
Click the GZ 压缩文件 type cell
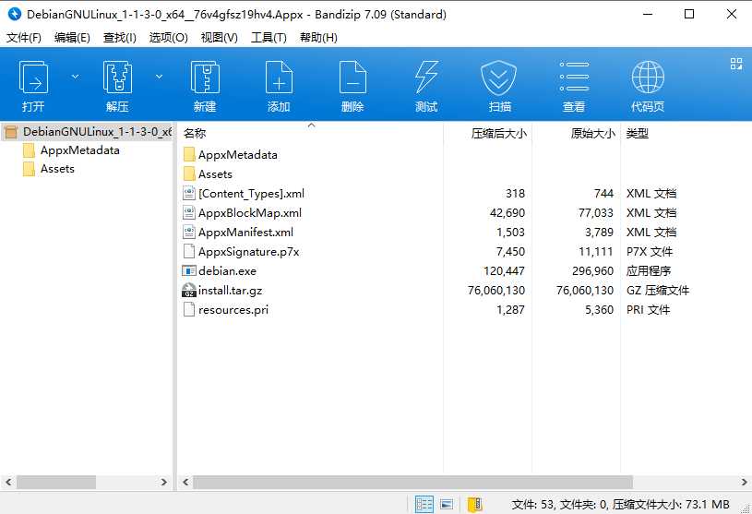[658, 291]
